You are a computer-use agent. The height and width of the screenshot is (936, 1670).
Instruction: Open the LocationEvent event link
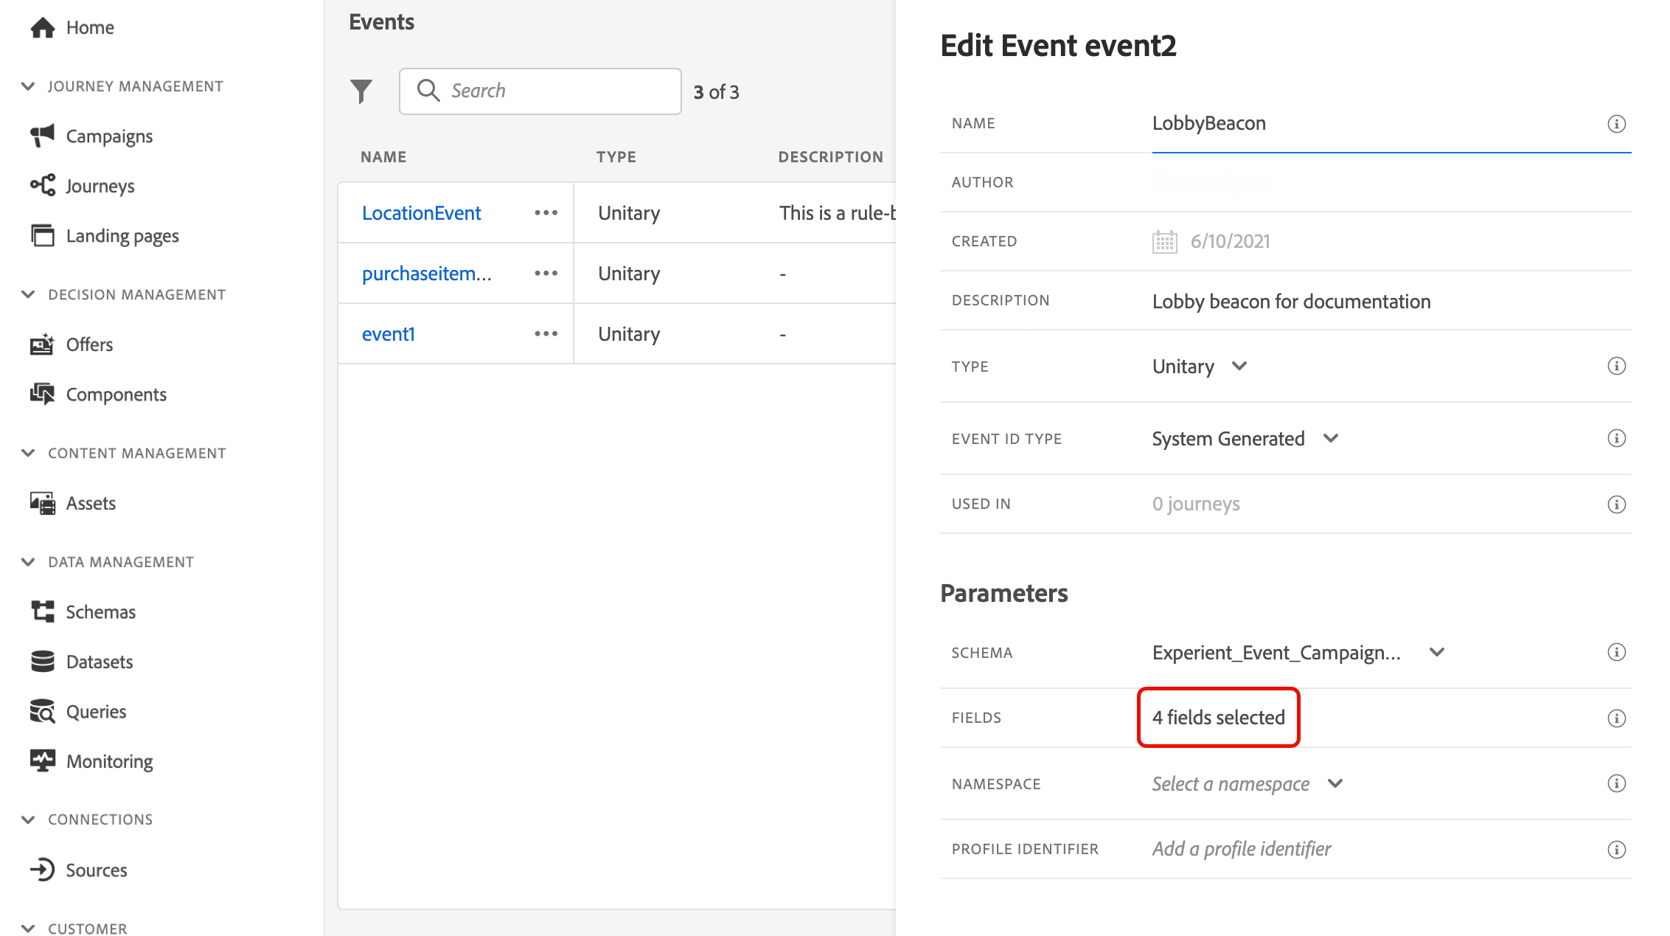pos(421,213)
